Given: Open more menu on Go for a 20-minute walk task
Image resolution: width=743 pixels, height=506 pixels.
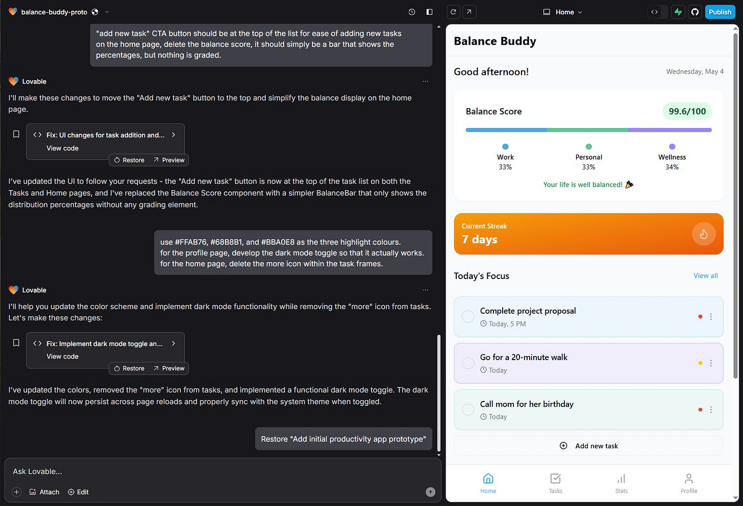Looking at the screenshot, I should pyautogui.click(x=711, y=363).
